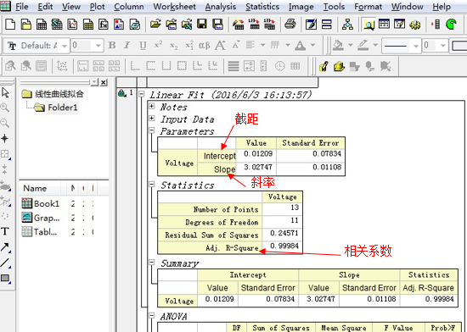This screenshot has height=332, width=467.
Task: Select Book1 in the project list
Action: (x=47, y=203)
